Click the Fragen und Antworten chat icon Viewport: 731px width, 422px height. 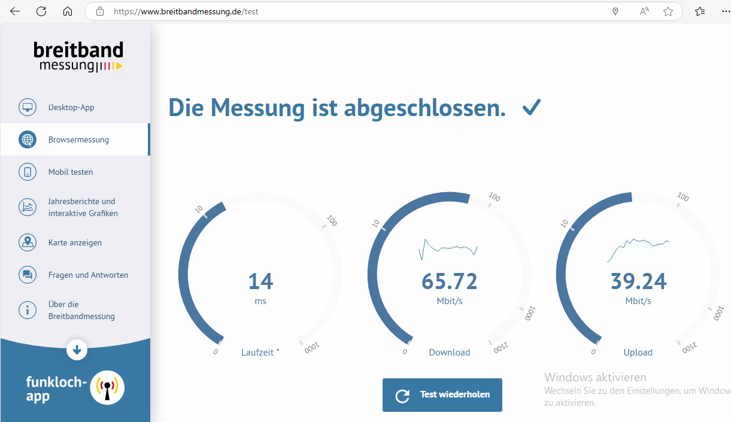[28, 275]
